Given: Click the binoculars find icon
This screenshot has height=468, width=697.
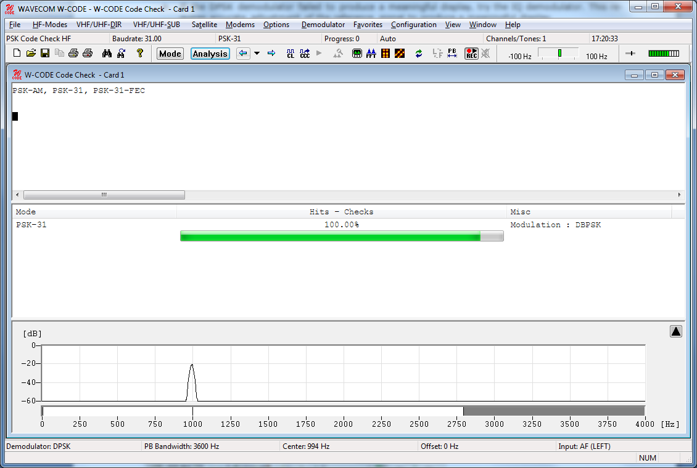Looking at the screenshot, I should point(107,54).
